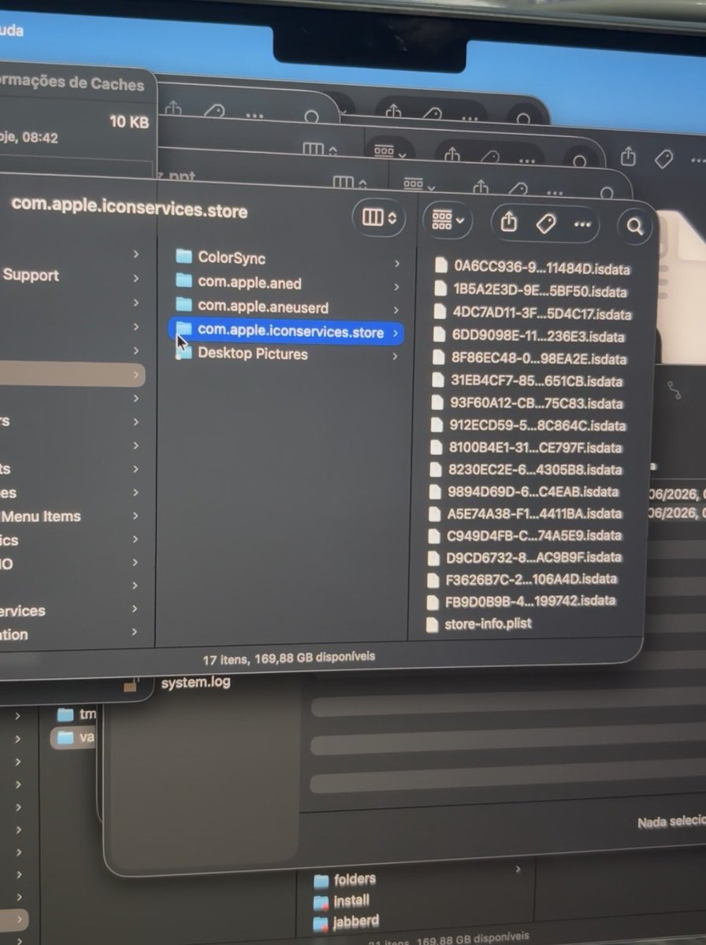
Task: Click the 'tm' folder icon in the lower-left window
Action: [65, 715]
